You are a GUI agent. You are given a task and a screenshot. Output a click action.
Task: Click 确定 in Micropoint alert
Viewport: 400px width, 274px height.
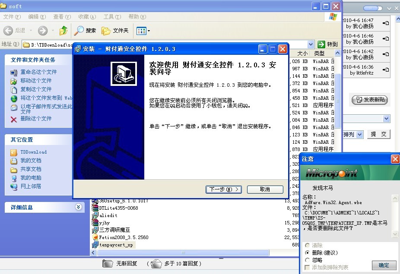pyautogui.click(x=384, y=265)
